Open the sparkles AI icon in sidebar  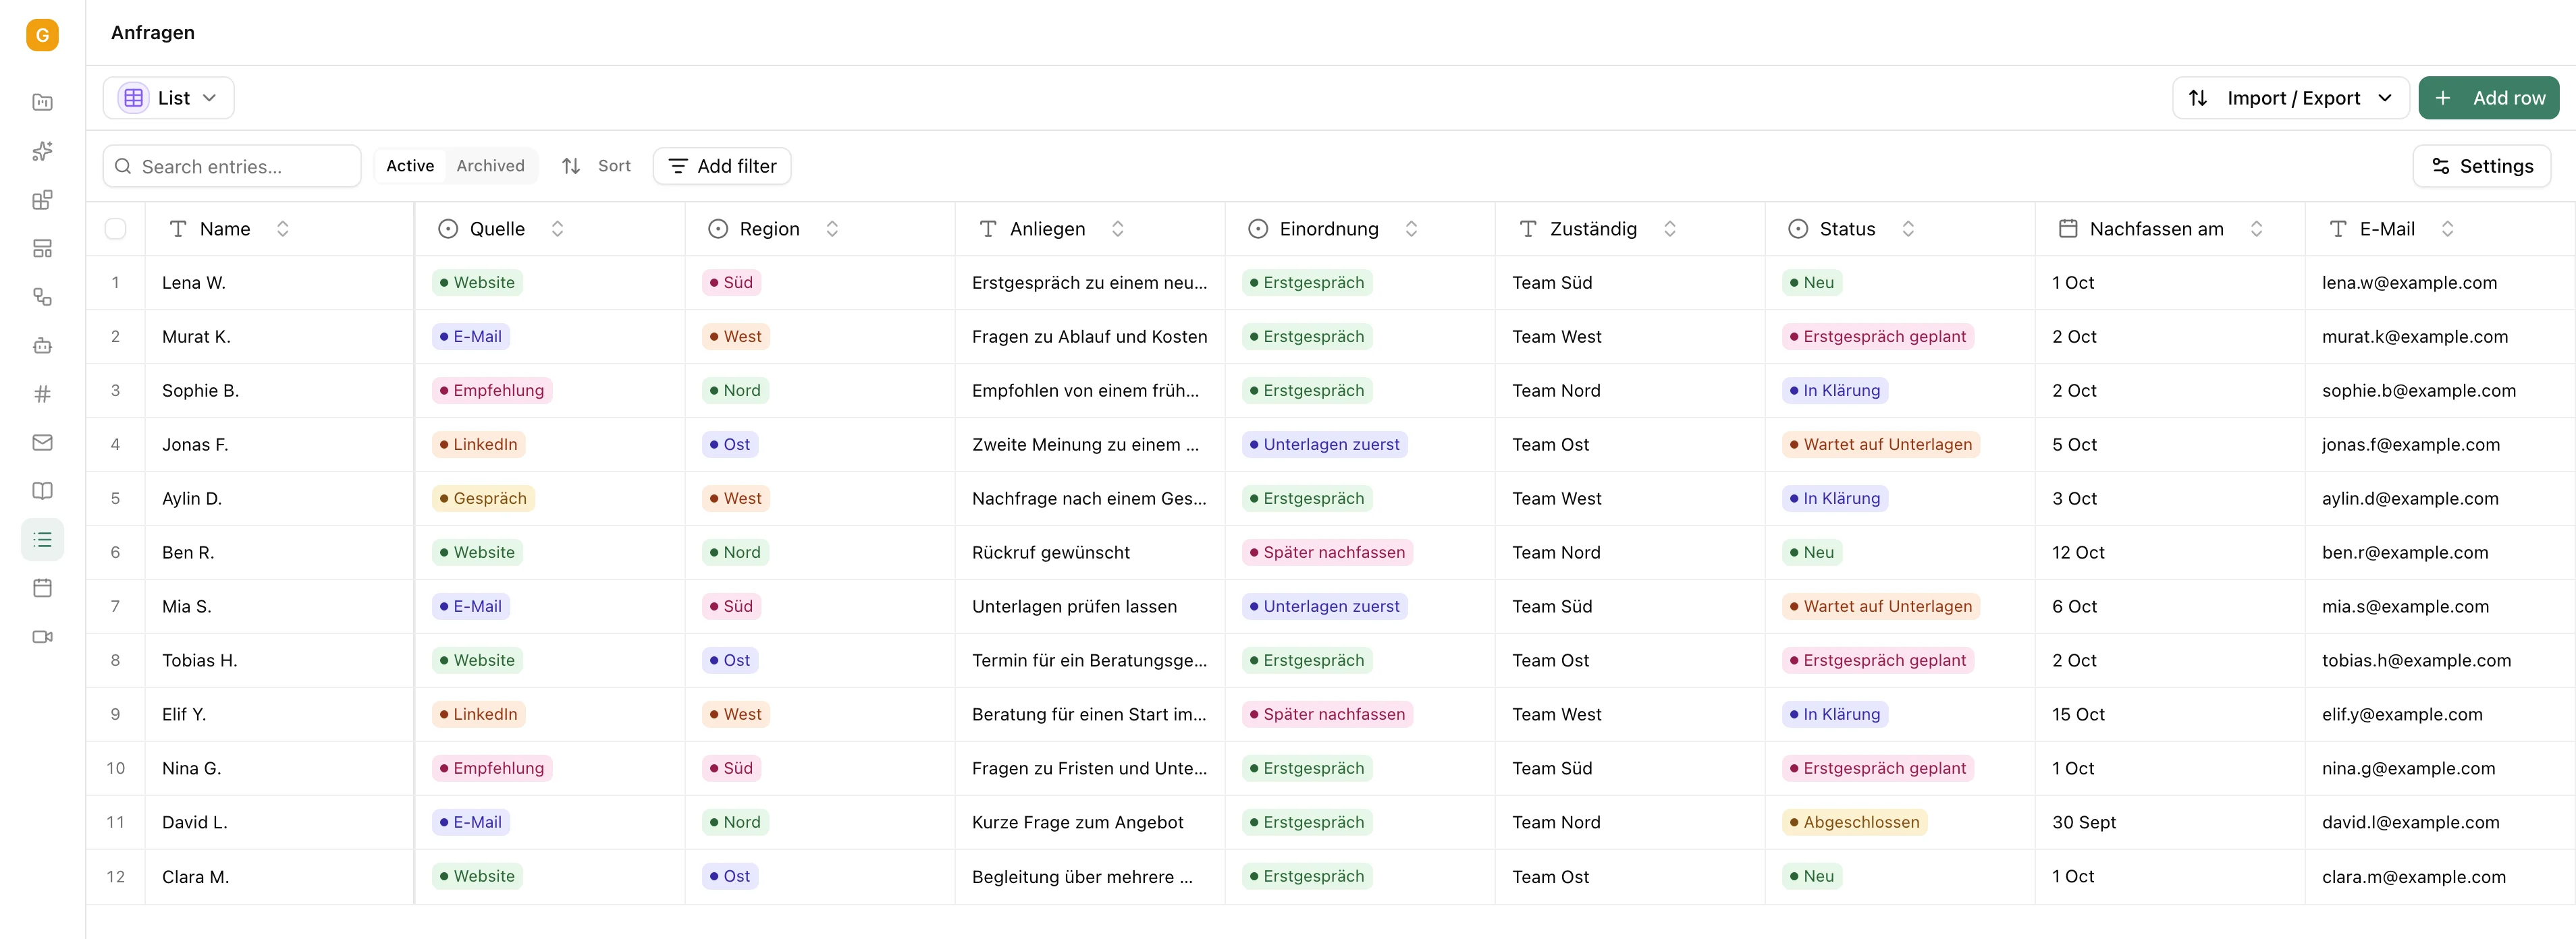(42, 151)
